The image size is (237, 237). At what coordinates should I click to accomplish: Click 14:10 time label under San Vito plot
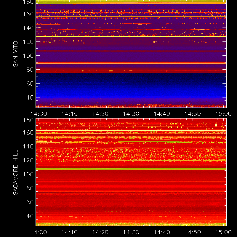pyautogui.click(x=70, y=114)
